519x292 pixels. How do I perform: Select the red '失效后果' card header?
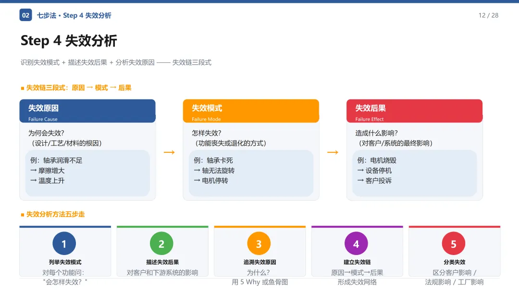(x=414, y=111)
